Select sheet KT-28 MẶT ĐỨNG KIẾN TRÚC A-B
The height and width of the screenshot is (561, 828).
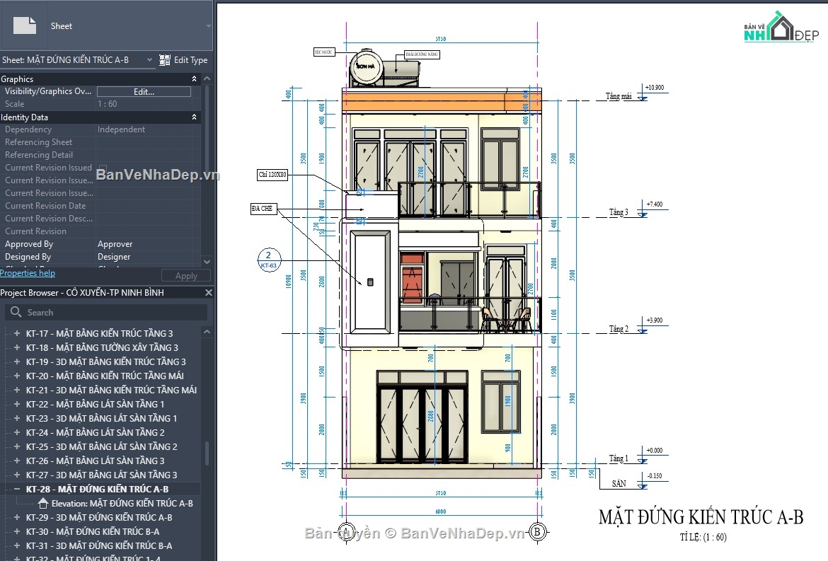(x=97, y=490)
